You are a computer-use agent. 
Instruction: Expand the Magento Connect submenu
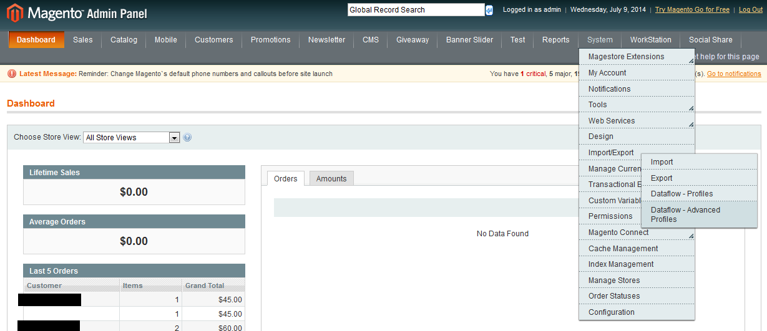click(x=637, y=233)
